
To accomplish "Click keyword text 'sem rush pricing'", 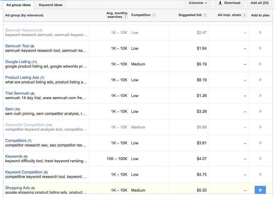I will (x=20, y=113).
